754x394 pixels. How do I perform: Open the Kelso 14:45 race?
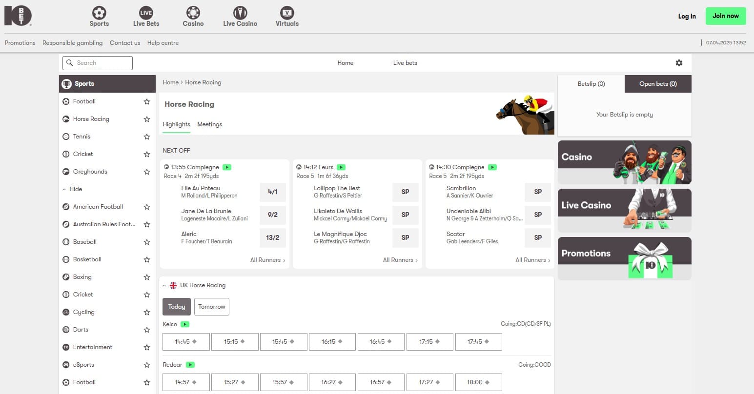coord(186,342)
